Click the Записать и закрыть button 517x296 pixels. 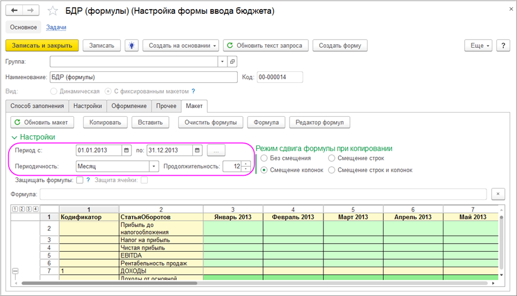tap(42, 45)
